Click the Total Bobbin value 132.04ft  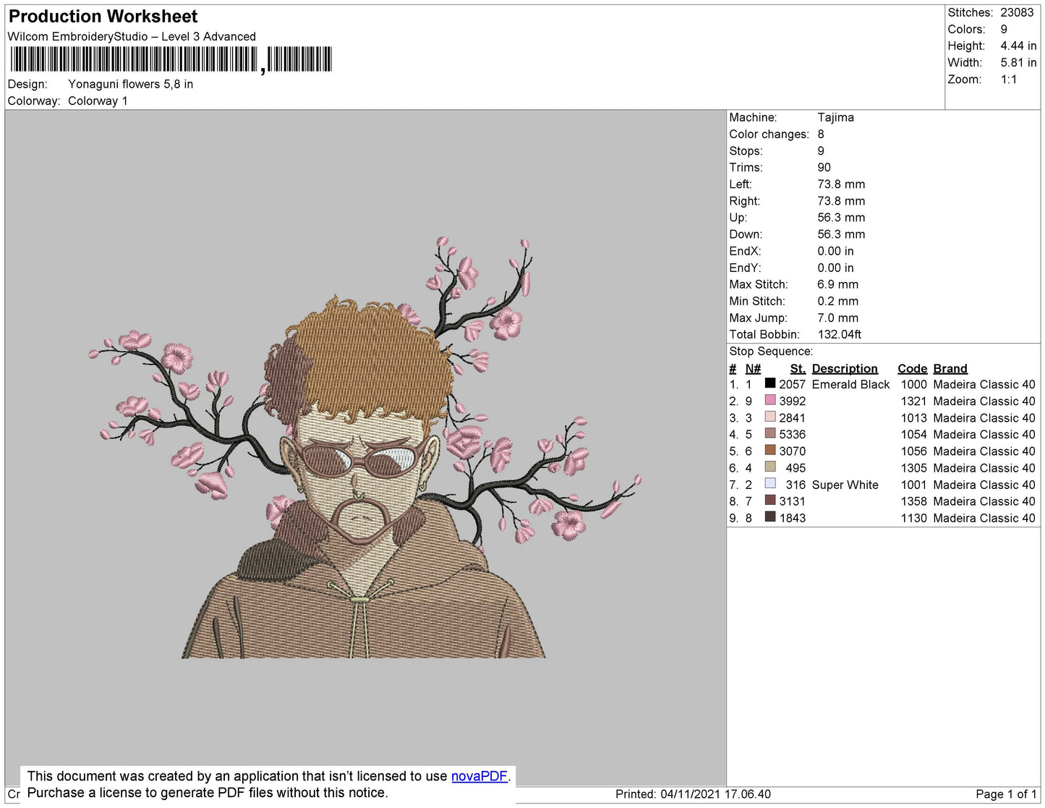pyautogui.click(x=839, y=334)
